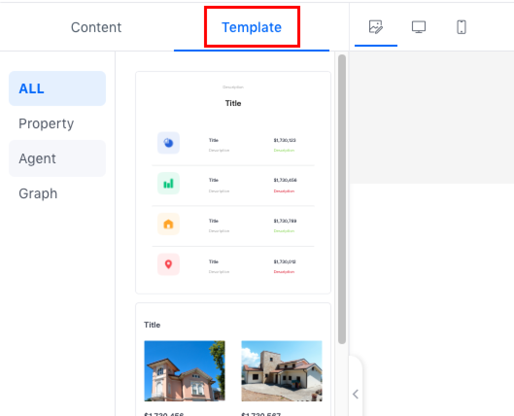
Task: Click the blue pie chart icon
Action: click(x=169, y=143)
